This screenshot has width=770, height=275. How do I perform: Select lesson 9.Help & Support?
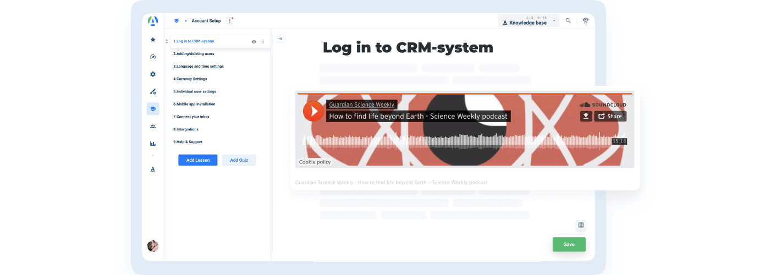pos(188,142)
